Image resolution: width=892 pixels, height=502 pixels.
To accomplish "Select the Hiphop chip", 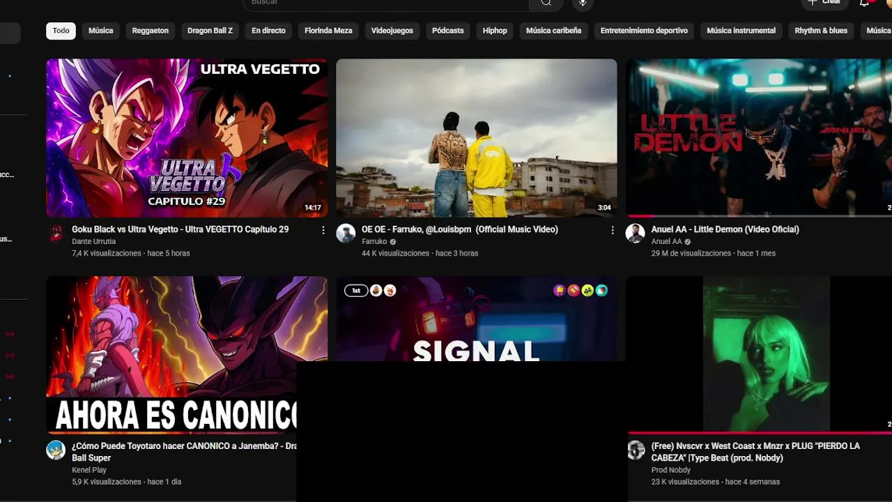I will coord(495,31).
